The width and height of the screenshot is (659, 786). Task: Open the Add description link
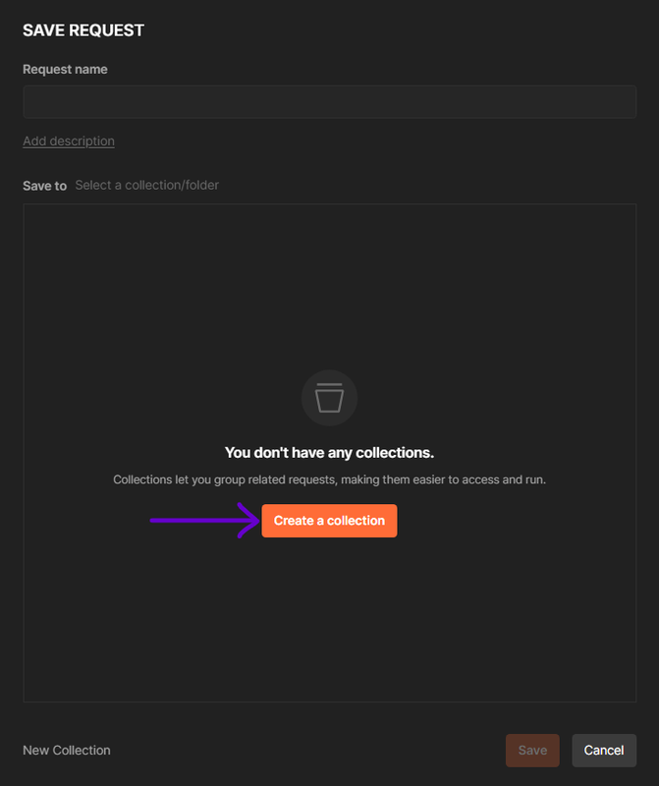point(69,141)
